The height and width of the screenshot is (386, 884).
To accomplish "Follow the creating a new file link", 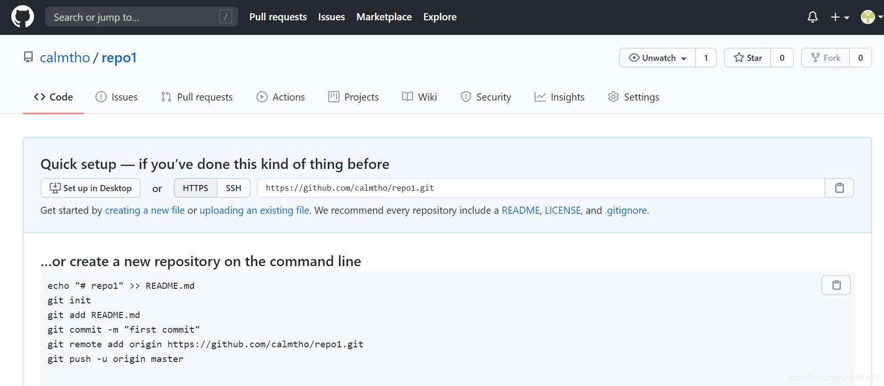I will (x=145, y=210).
